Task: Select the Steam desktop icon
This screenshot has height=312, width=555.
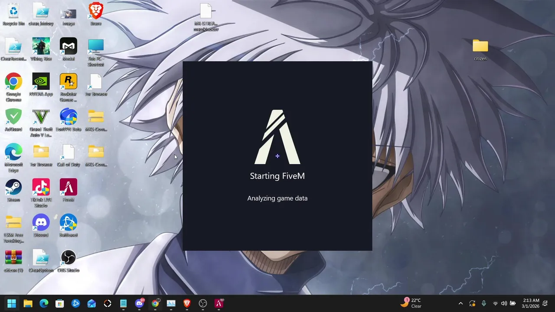Action: click(x=13, y=191)
